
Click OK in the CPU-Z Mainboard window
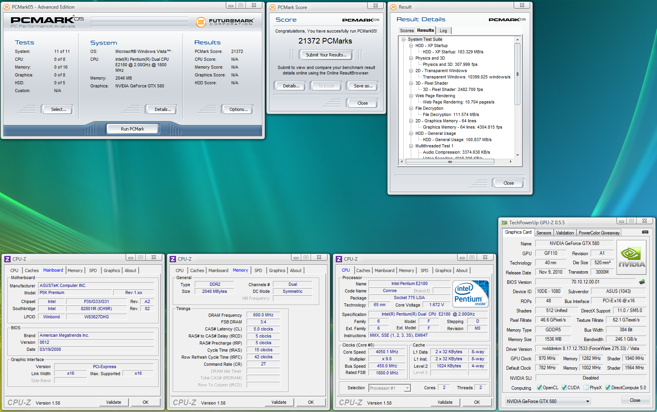click(x=145, y=402)
